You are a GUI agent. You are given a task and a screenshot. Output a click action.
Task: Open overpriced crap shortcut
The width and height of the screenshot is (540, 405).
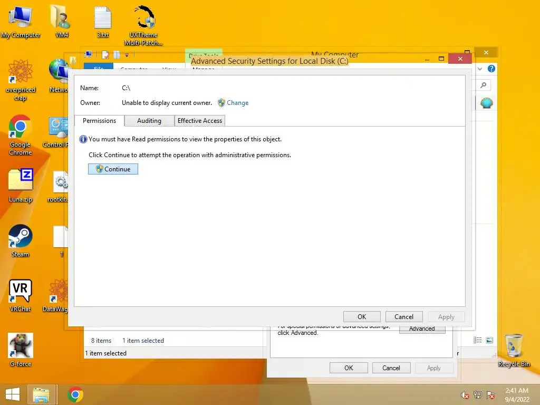click(x=21, y=80)
